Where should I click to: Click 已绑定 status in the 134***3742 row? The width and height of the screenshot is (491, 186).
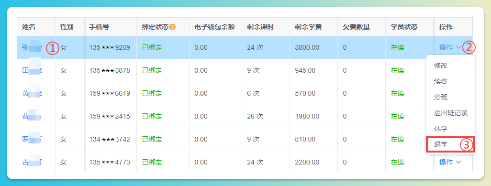tap(152, 139)
